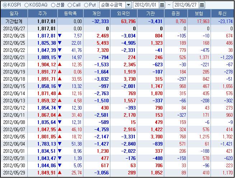The width and height of the screenshot is (235, 178).
Task: Open the 순매수금액 dropdown arrow
Action: [128, 5]
